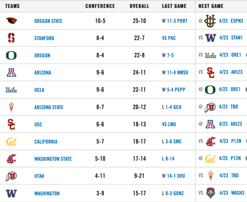Open the VS PAC last game link

point(169,38)
